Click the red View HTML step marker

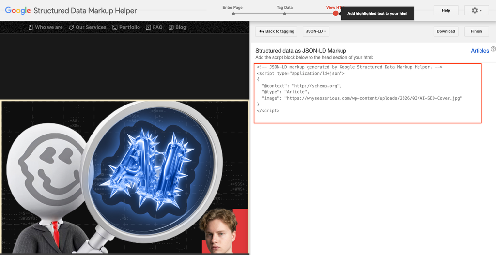click(336, 14)
